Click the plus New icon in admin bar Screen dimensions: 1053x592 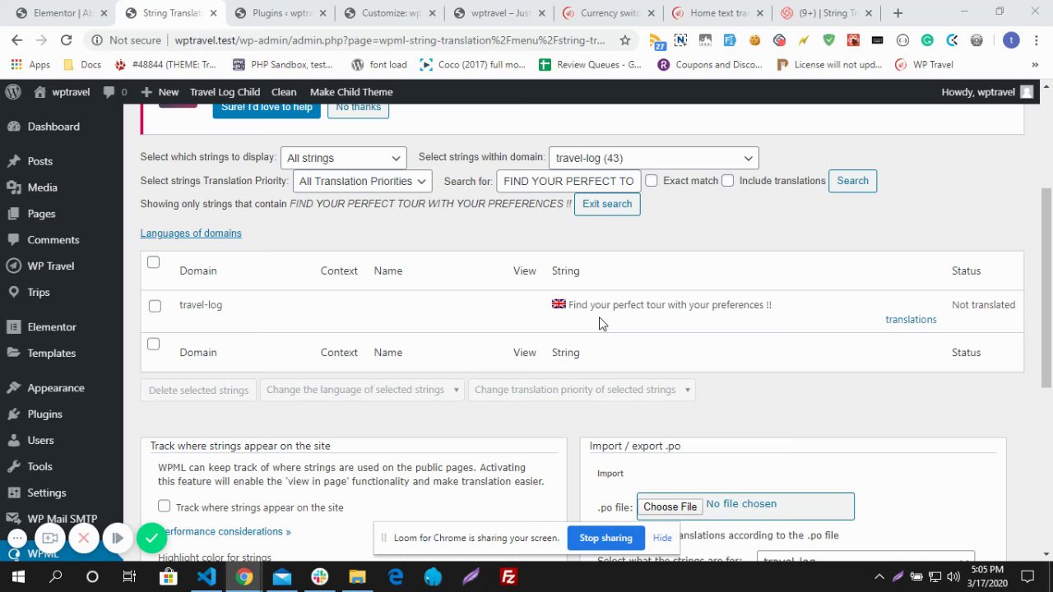point(146,92)
